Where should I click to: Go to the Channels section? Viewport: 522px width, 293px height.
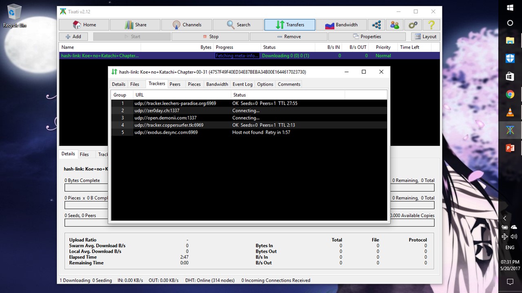[x=187, y=25]
